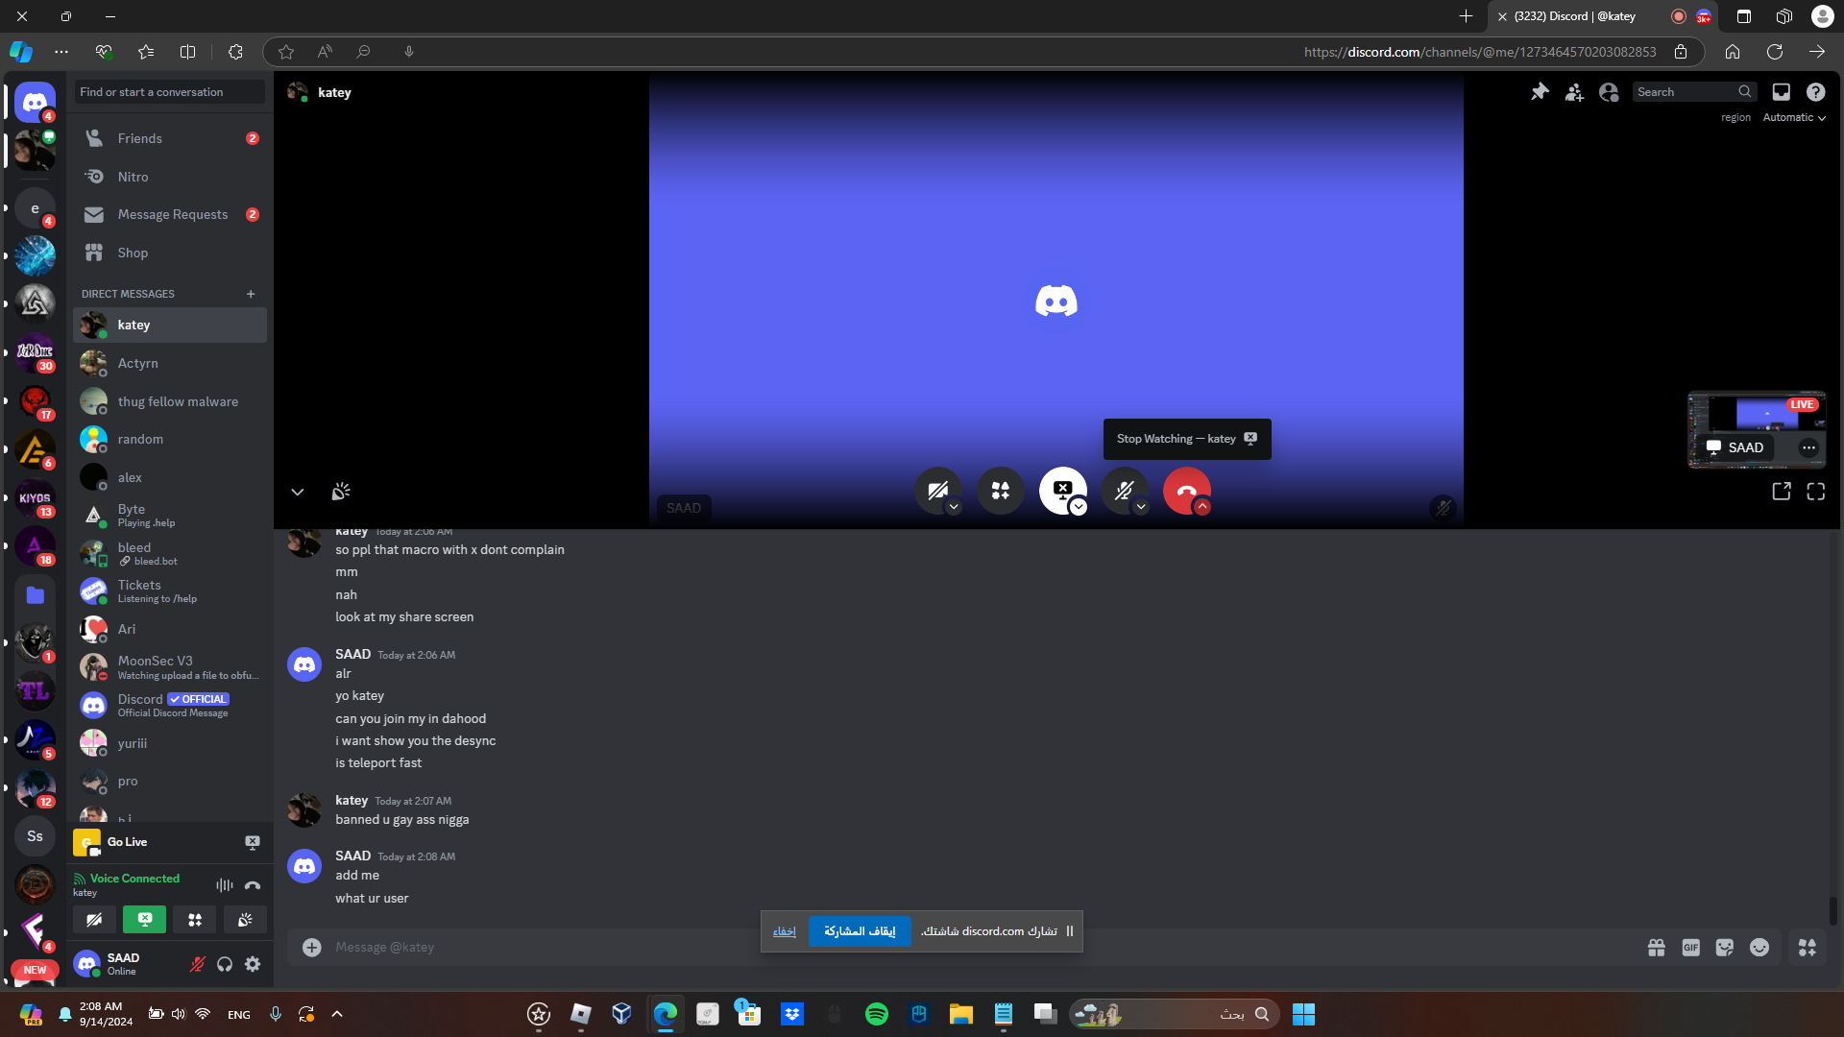
Task: Toggle microphone mute in call controls
Action: click(x=1125, y=491)
